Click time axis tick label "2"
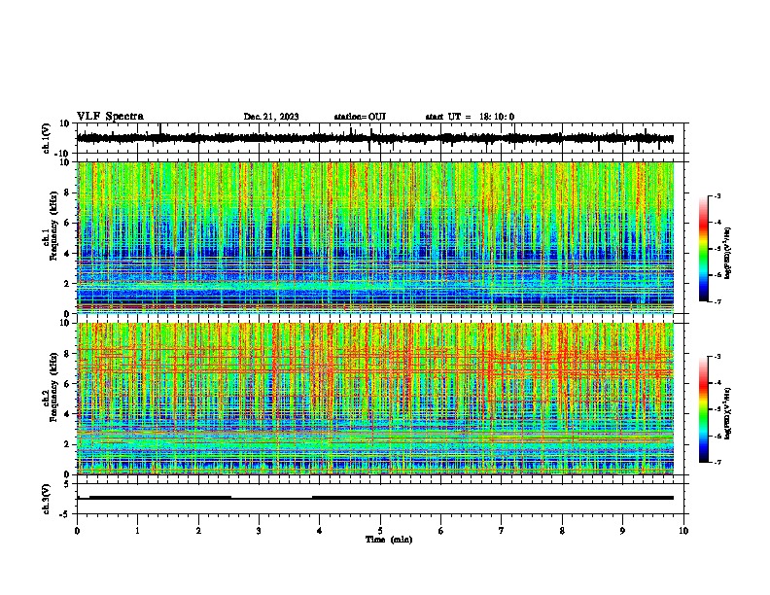 pos(198,531)
